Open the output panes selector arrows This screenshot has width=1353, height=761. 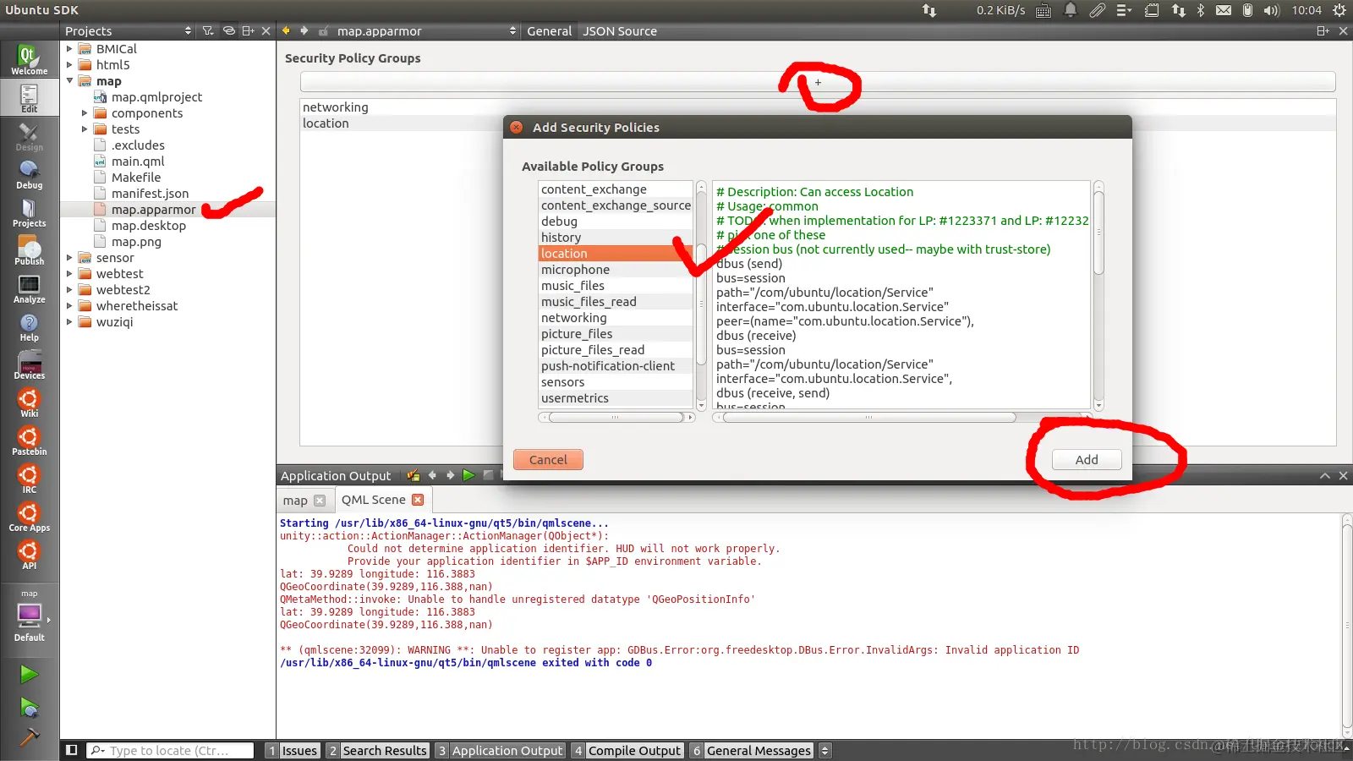(x=825, y=751)
